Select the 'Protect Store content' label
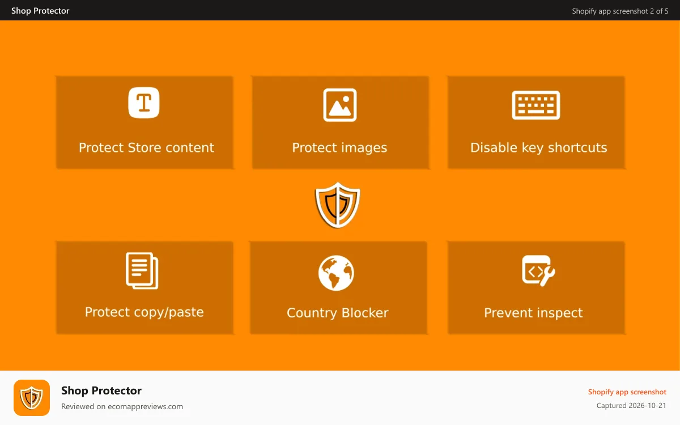Screen dimensions: 680x425 tap(146, 148)
